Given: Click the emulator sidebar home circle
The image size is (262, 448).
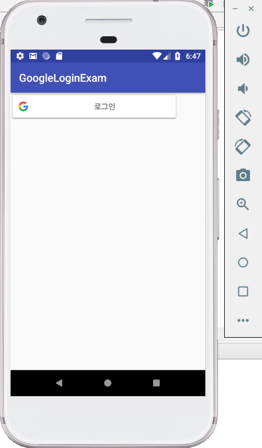Looking at the screenshot, I should click(x=243, y=262).
